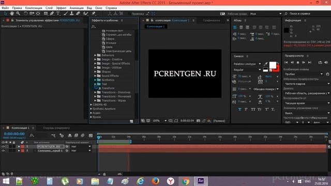Open Firefox from the Windows taskbar
This screenshot has height=186, width=331.
click(x=156, y=181)
